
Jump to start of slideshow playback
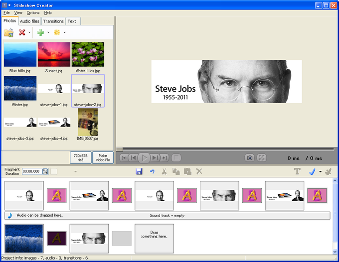(124, 158)
